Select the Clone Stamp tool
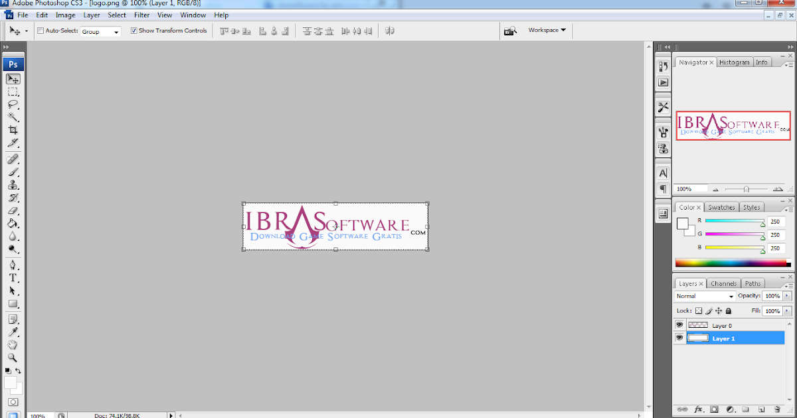797x418 pixels. [13, 185]
